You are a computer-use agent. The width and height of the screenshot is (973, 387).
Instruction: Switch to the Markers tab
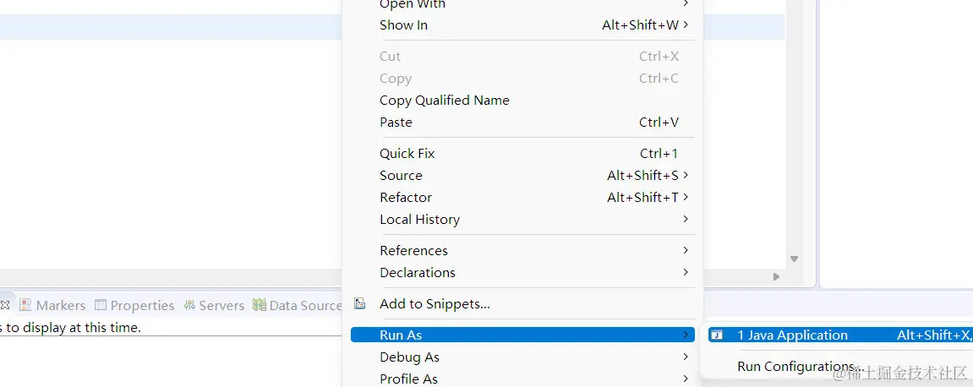coord(52,305)
